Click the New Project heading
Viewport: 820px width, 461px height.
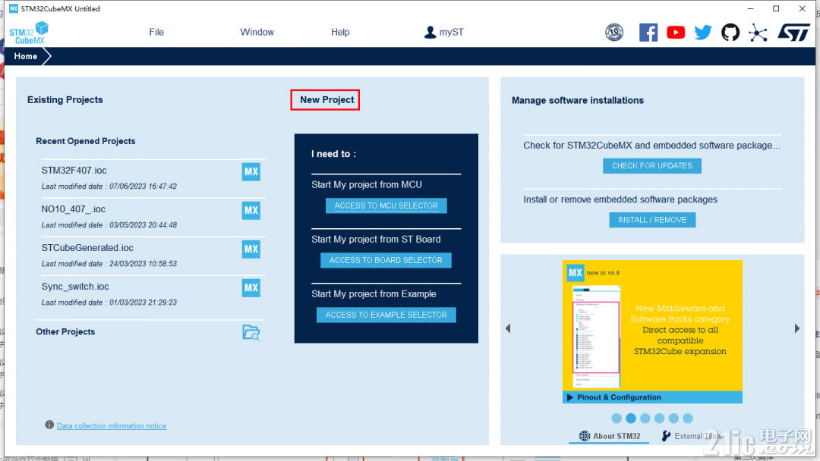326,100
